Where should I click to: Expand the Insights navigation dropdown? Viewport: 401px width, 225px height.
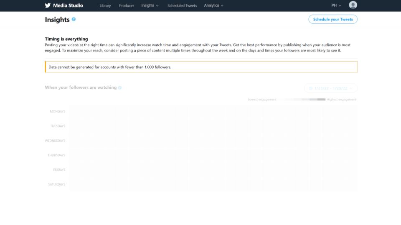click(x=150, y=5)
